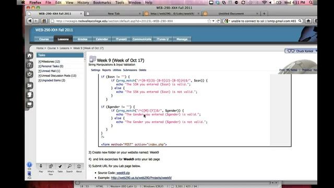Expand Unread Discussion Posts (13) node

pos(40,75)
